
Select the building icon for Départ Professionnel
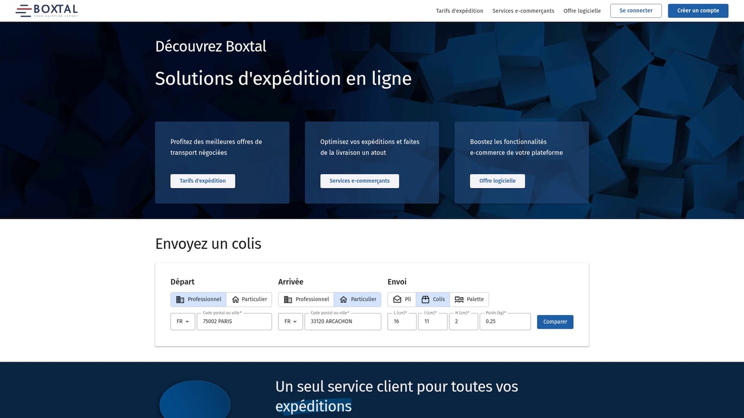(178, 299)
